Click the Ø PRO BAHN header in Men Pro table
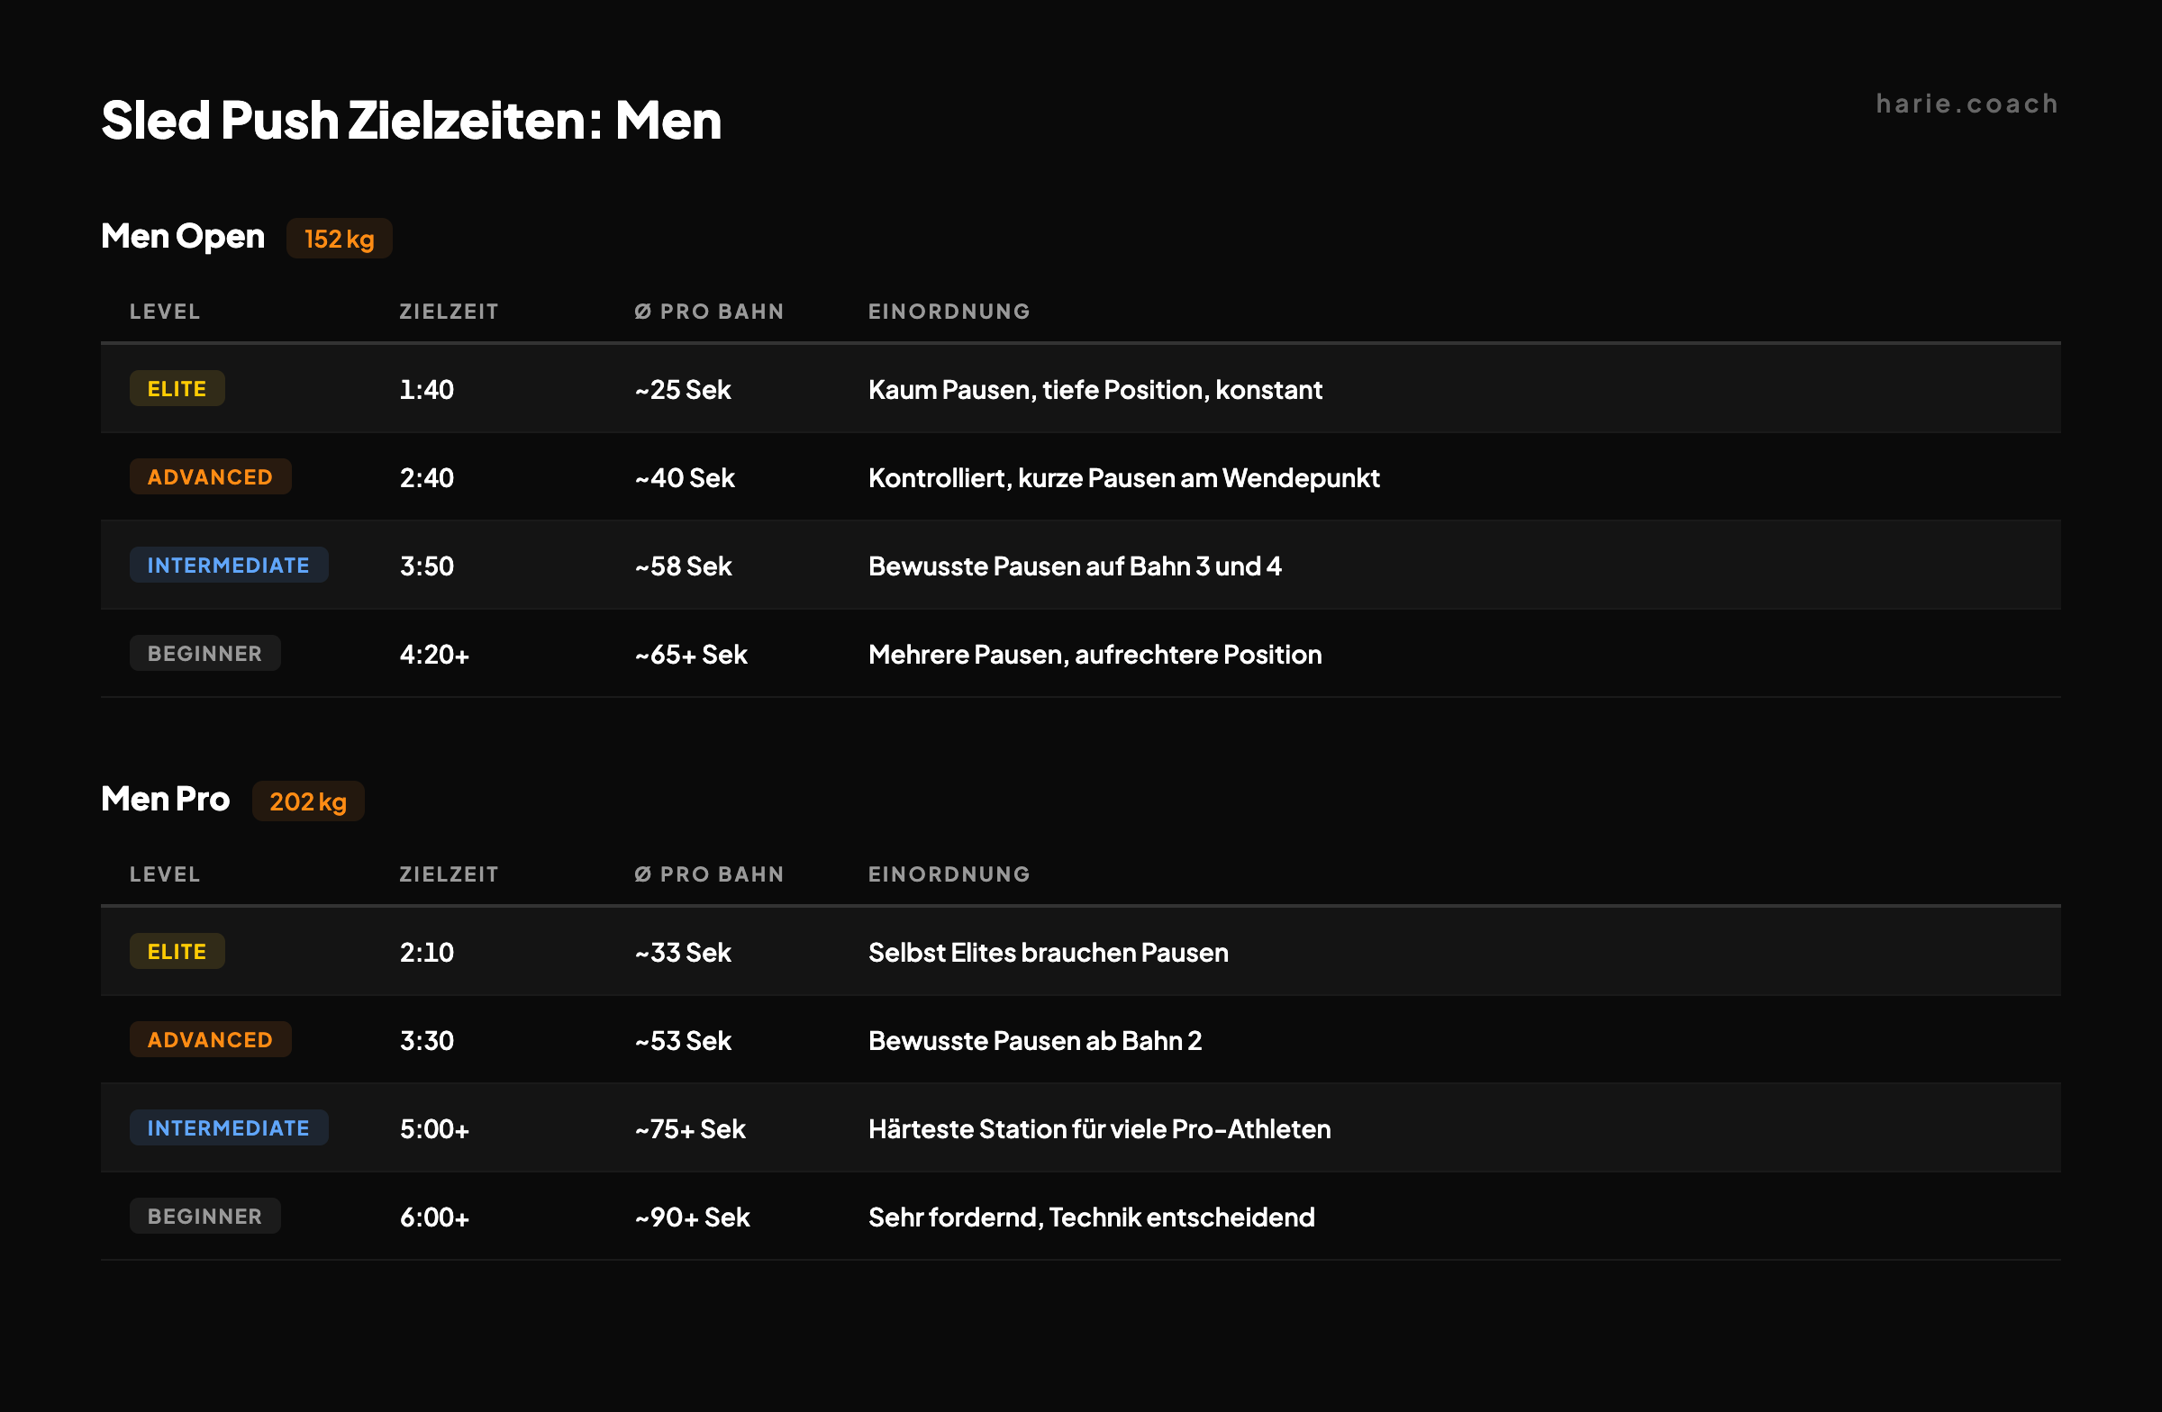The image size is (2162, 1412). pos(709,874)
